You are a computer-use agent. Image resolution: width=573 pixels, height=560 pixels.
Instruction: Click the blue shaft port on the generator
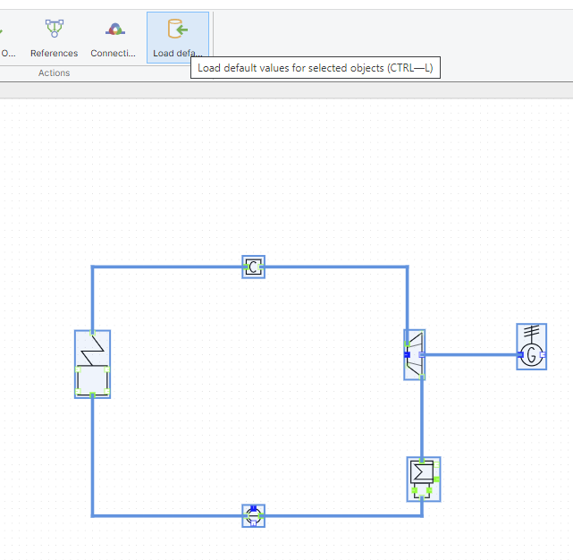tap(520, 355)
